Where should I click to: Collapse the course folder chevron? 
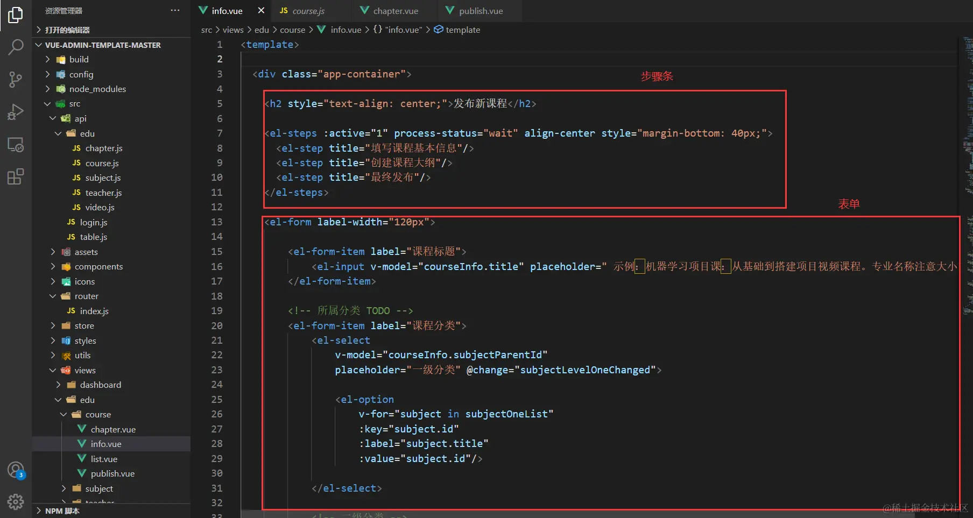pos(64,414)
